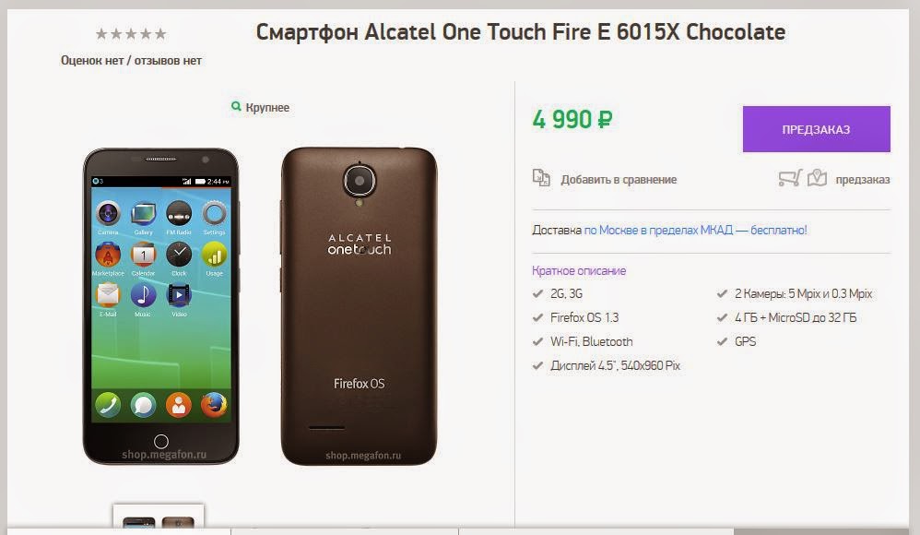The image size is (920, 535).
Task: Open the Крупнее enlarge link
Action: (x=267, y=108)
